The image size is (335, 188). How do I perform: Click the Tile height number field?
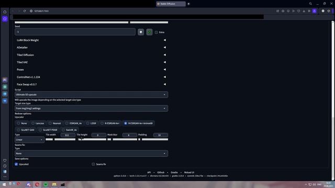99,135
